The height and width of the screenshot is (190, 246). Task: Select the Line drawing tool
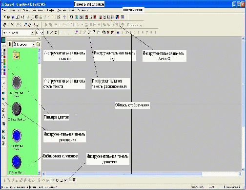[x=3, y=104]
